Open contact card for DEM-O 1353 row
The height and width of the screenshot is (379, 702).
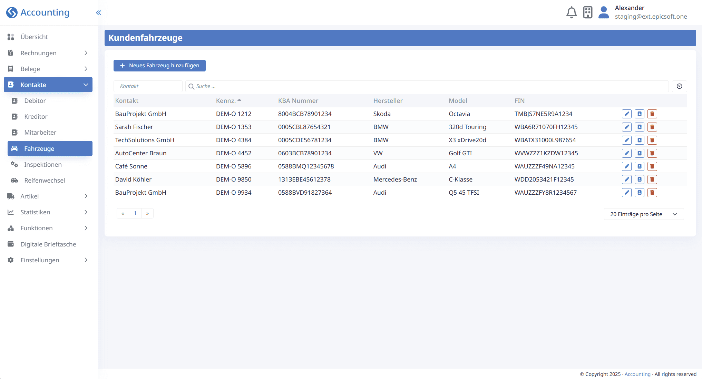(640, 127)
